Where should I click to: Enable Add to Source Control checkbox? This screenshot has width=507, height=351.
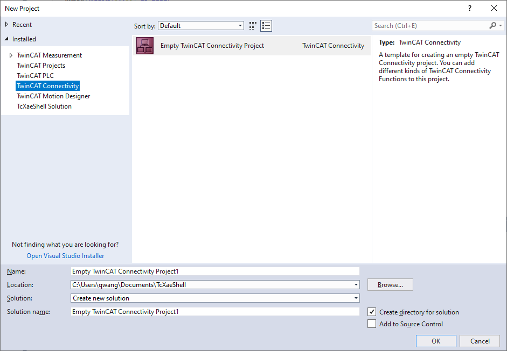point(372,324)
